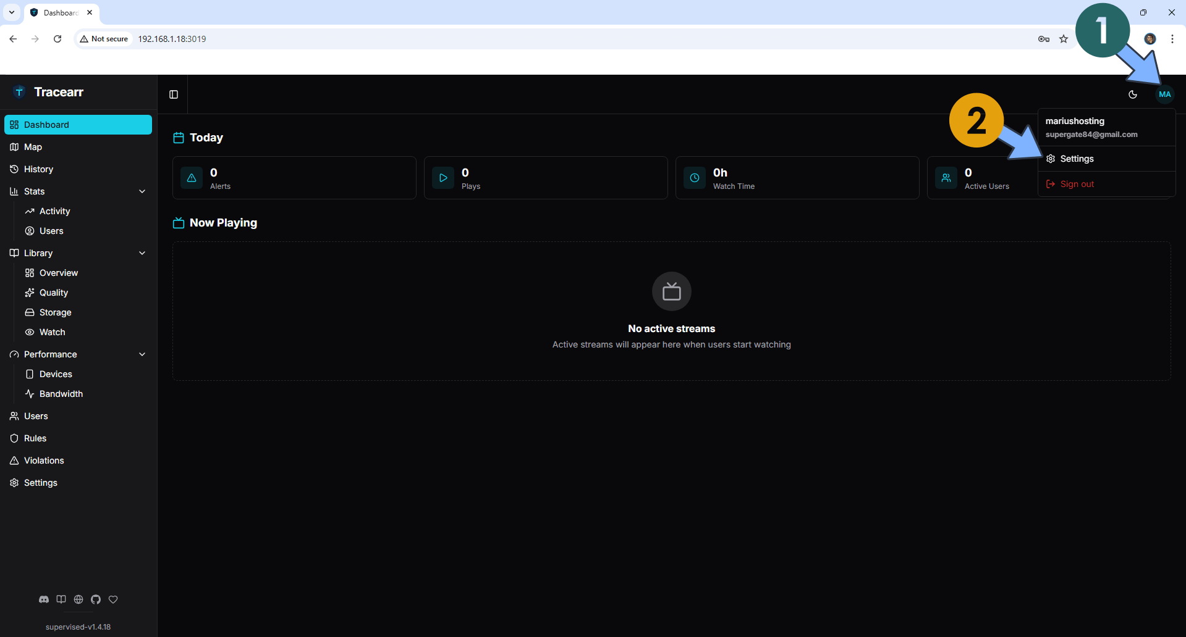Select the Quality library view
The image size is (1186, 637).
53,292
